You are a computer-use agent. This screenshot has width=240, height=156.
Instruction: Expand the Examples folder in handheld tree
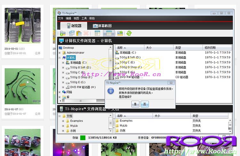tap(63, 121)
